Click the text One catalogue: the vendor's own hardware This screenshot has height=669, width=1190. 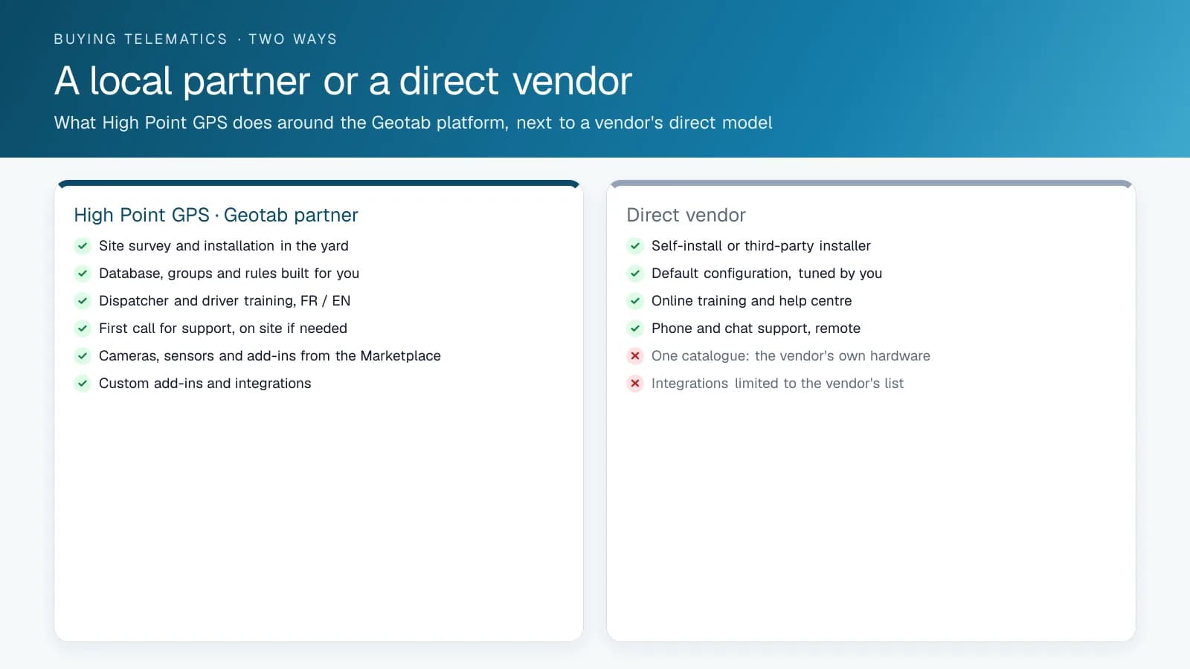click(x=791, y=356)
